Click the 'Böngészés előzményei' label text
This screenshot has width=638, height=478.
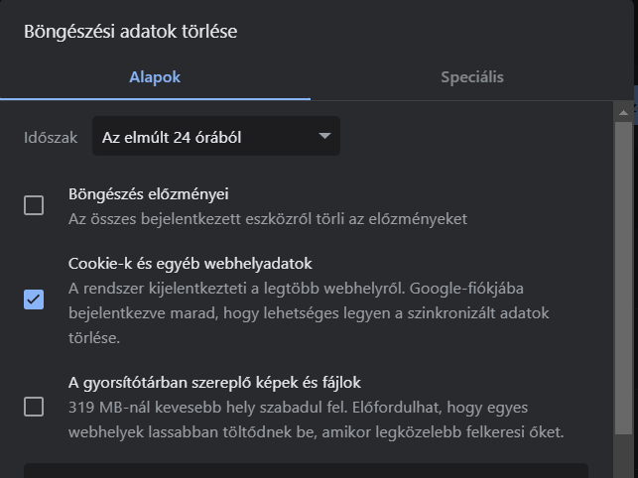pyautogui.click(x=148, y=194)
